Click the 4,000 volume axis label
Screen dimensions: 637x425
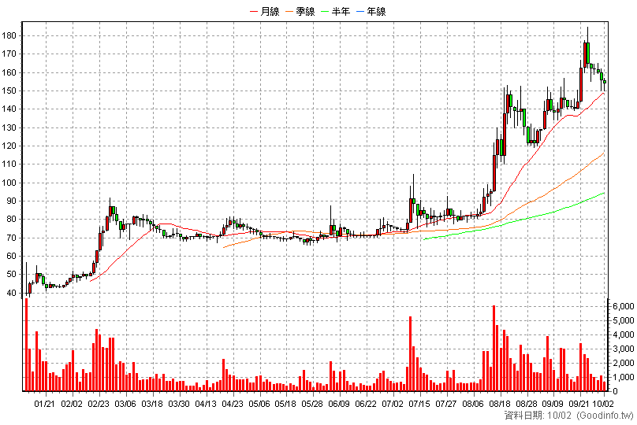point(623,334)
